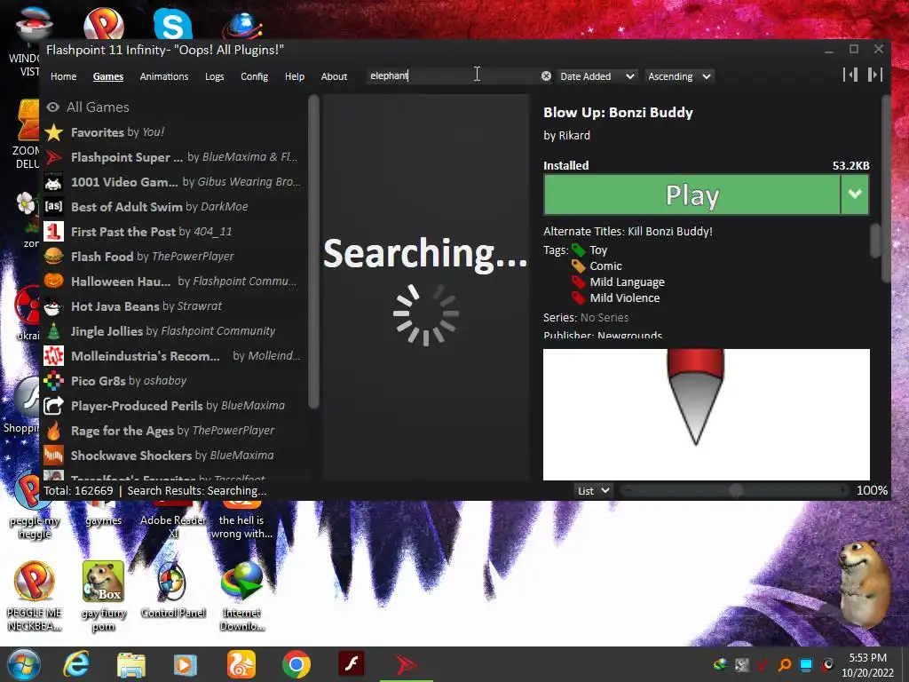The image size is (909, 682).
Task: Click the Total: 162669 status text
Action: tap(78, 490)
